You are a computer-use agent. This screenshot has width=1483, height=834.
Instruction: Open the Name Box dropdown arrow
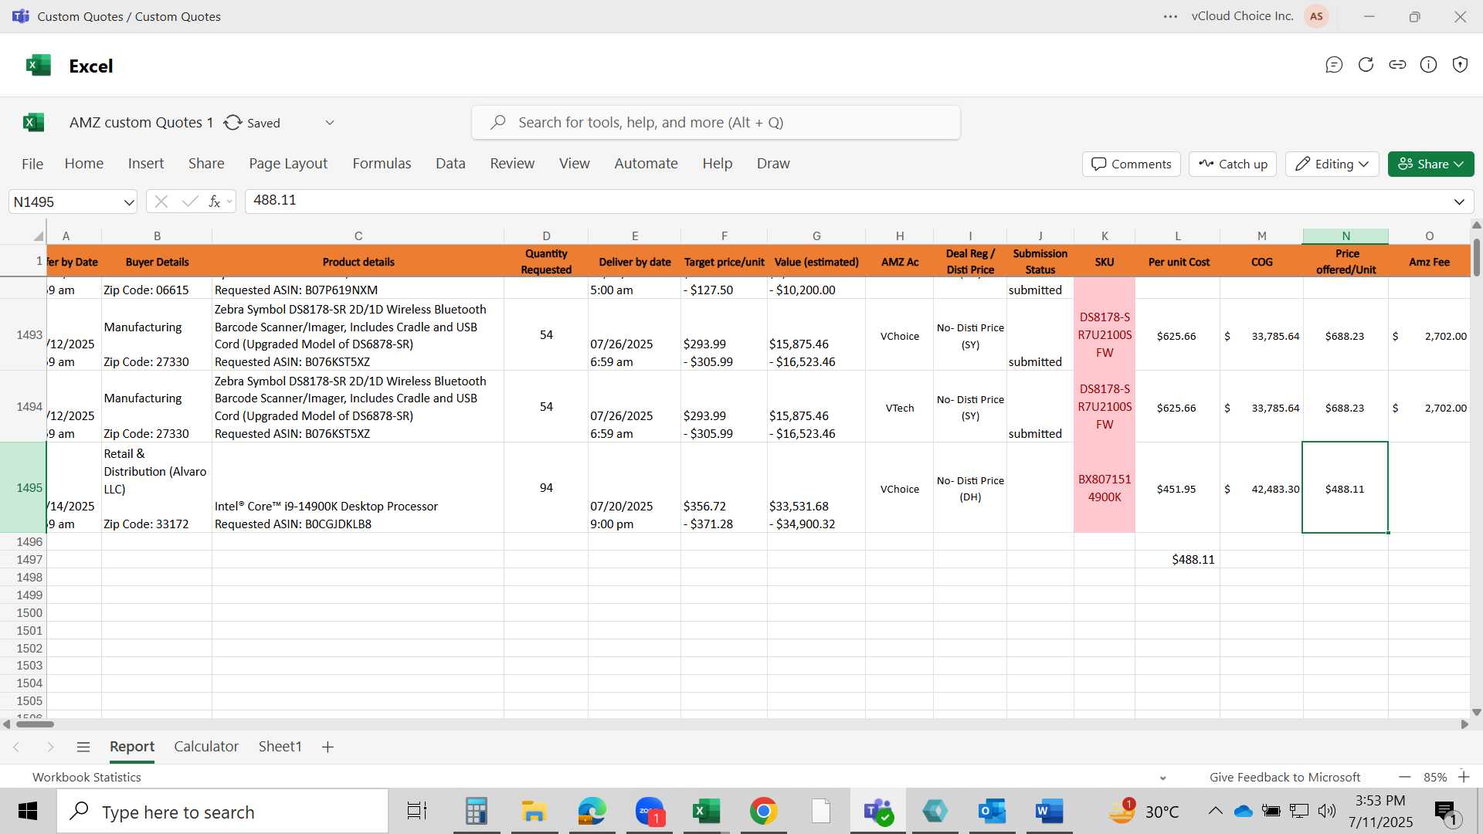tap(128, 202)
